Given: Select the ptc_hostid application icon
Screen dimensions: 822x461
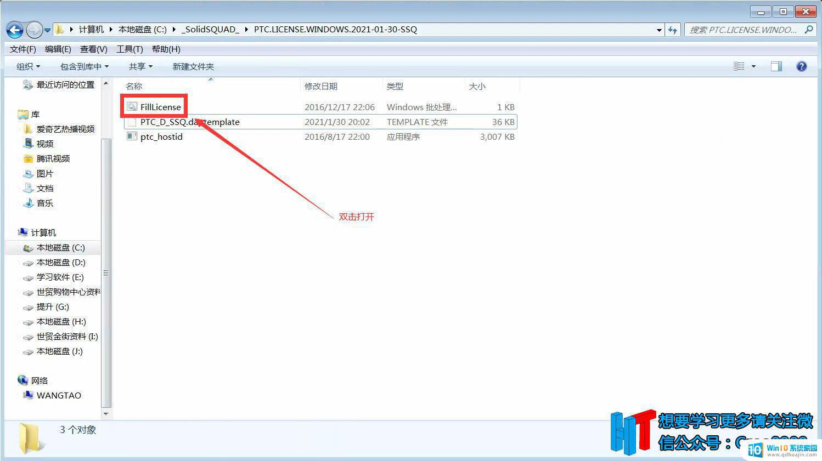Looking at the screenshot, I should [x=132, y=136].
